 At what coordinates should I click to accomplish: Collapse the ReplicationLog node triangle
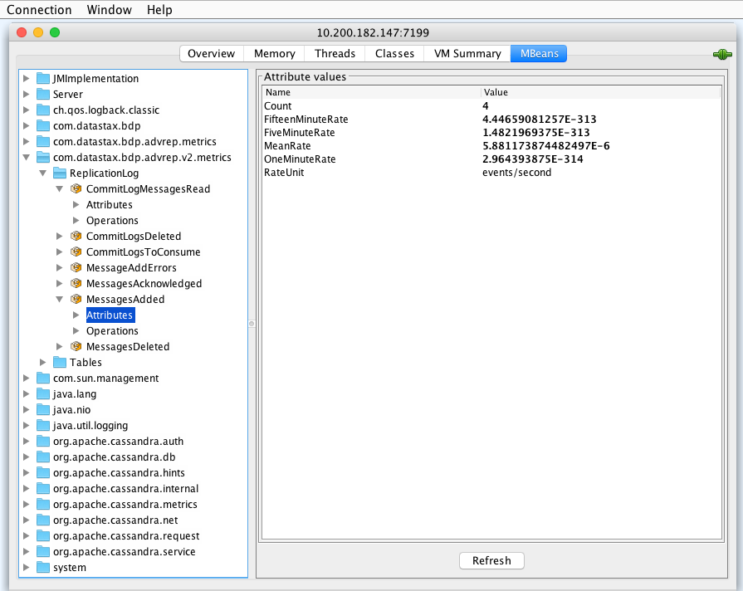(x=42, y=173)
